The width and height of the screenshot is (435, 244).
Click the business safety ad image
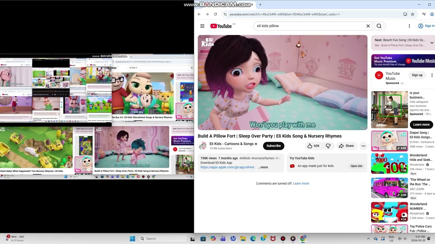point(389,109)
